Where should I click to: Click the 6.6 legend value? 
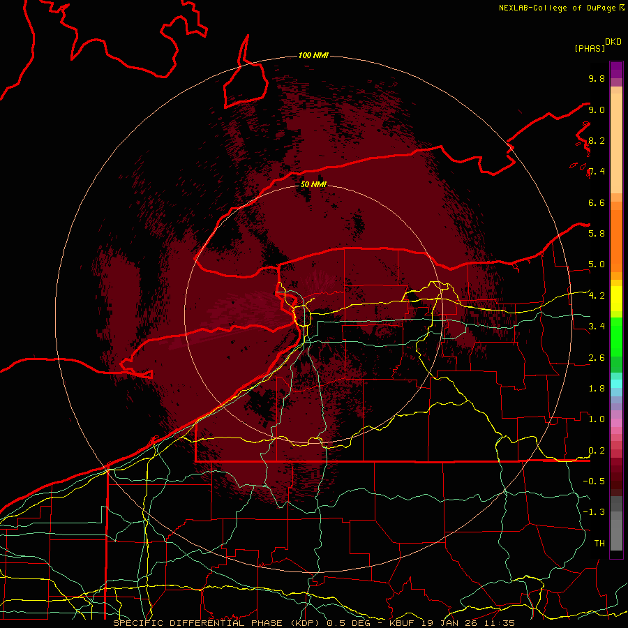tap(597, 202)
